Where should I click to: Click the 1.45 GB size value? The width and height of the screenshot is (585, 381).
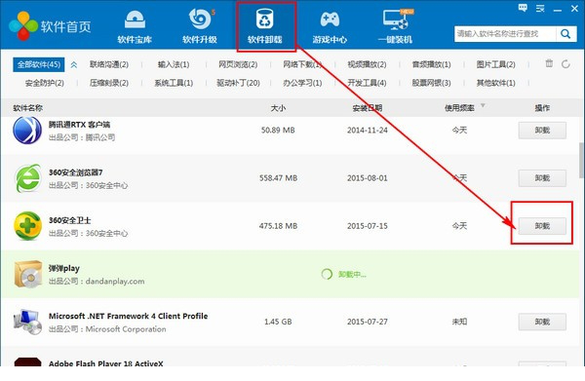[278, 322]
